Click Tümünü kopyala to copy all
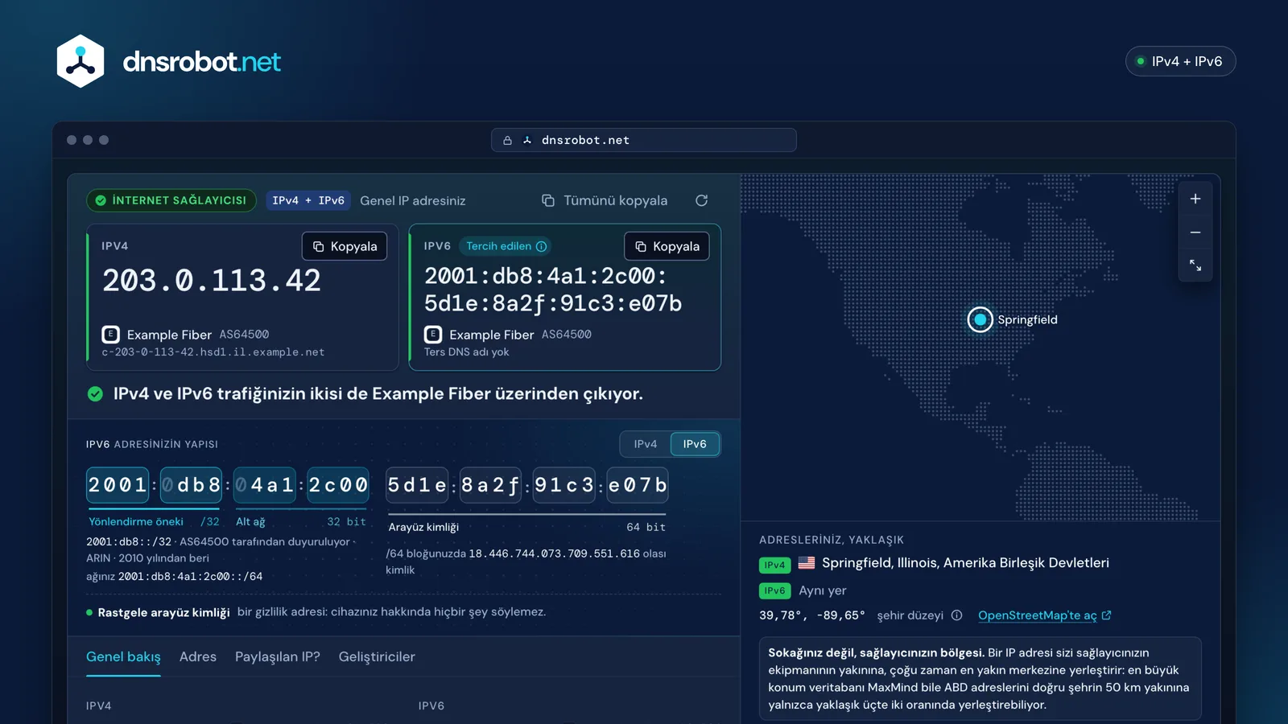1288x724 pixels. pos(605,200)
